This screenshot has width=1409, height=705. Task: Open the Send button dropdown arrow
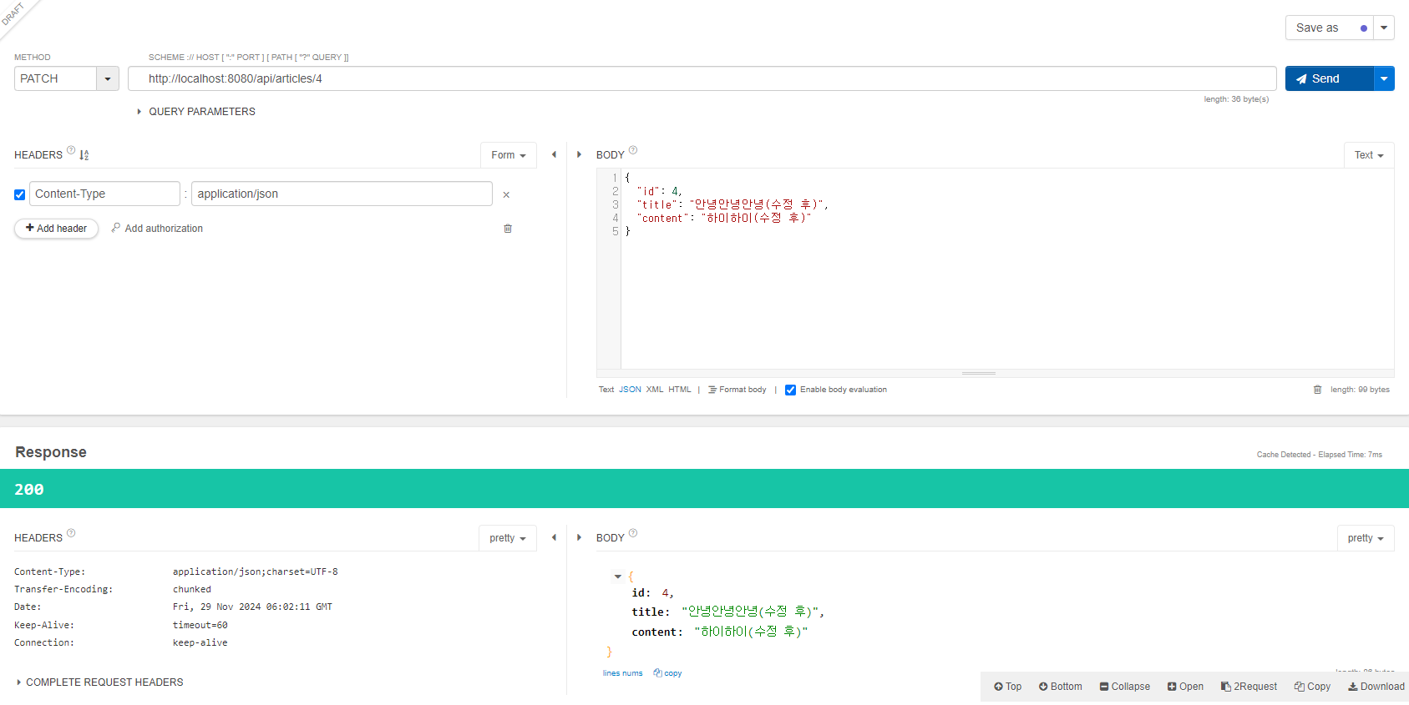click(1384, 78)
